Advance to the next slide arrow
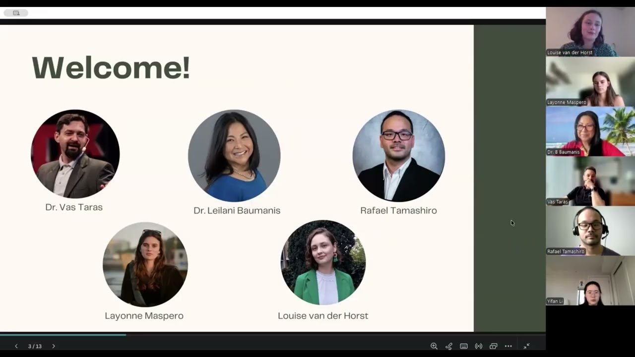 tap(54, 346)
